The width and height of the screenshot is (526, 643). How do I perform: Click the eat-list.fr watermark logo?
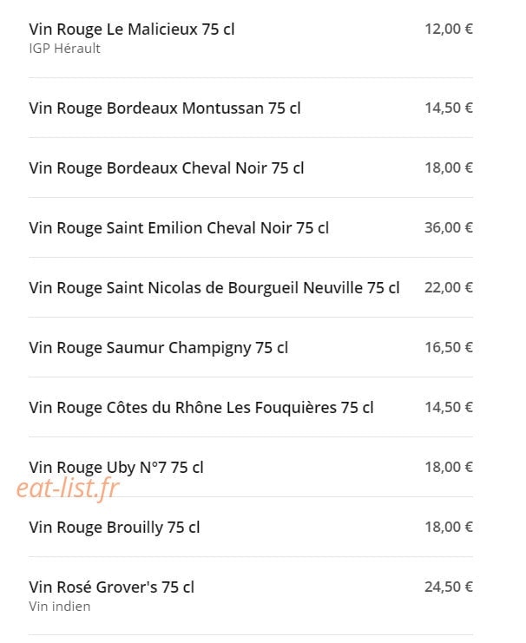point(68,488)
